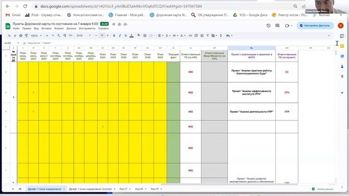Open cell borders options
This screenshot has width=349, height=196.
tap(145, 35)
